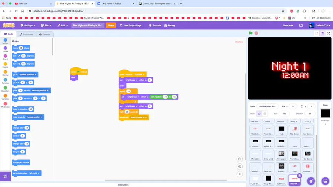333x187 pixels.
Task: Open the rotation style left-right dropdown
Action: [34, 173]
